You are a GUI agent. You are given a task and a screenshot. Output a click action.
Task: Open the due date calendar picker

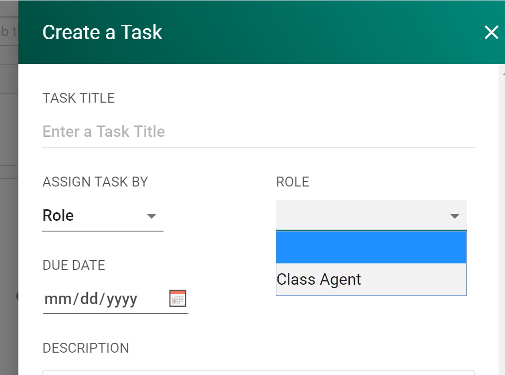[x=177, y=299]
